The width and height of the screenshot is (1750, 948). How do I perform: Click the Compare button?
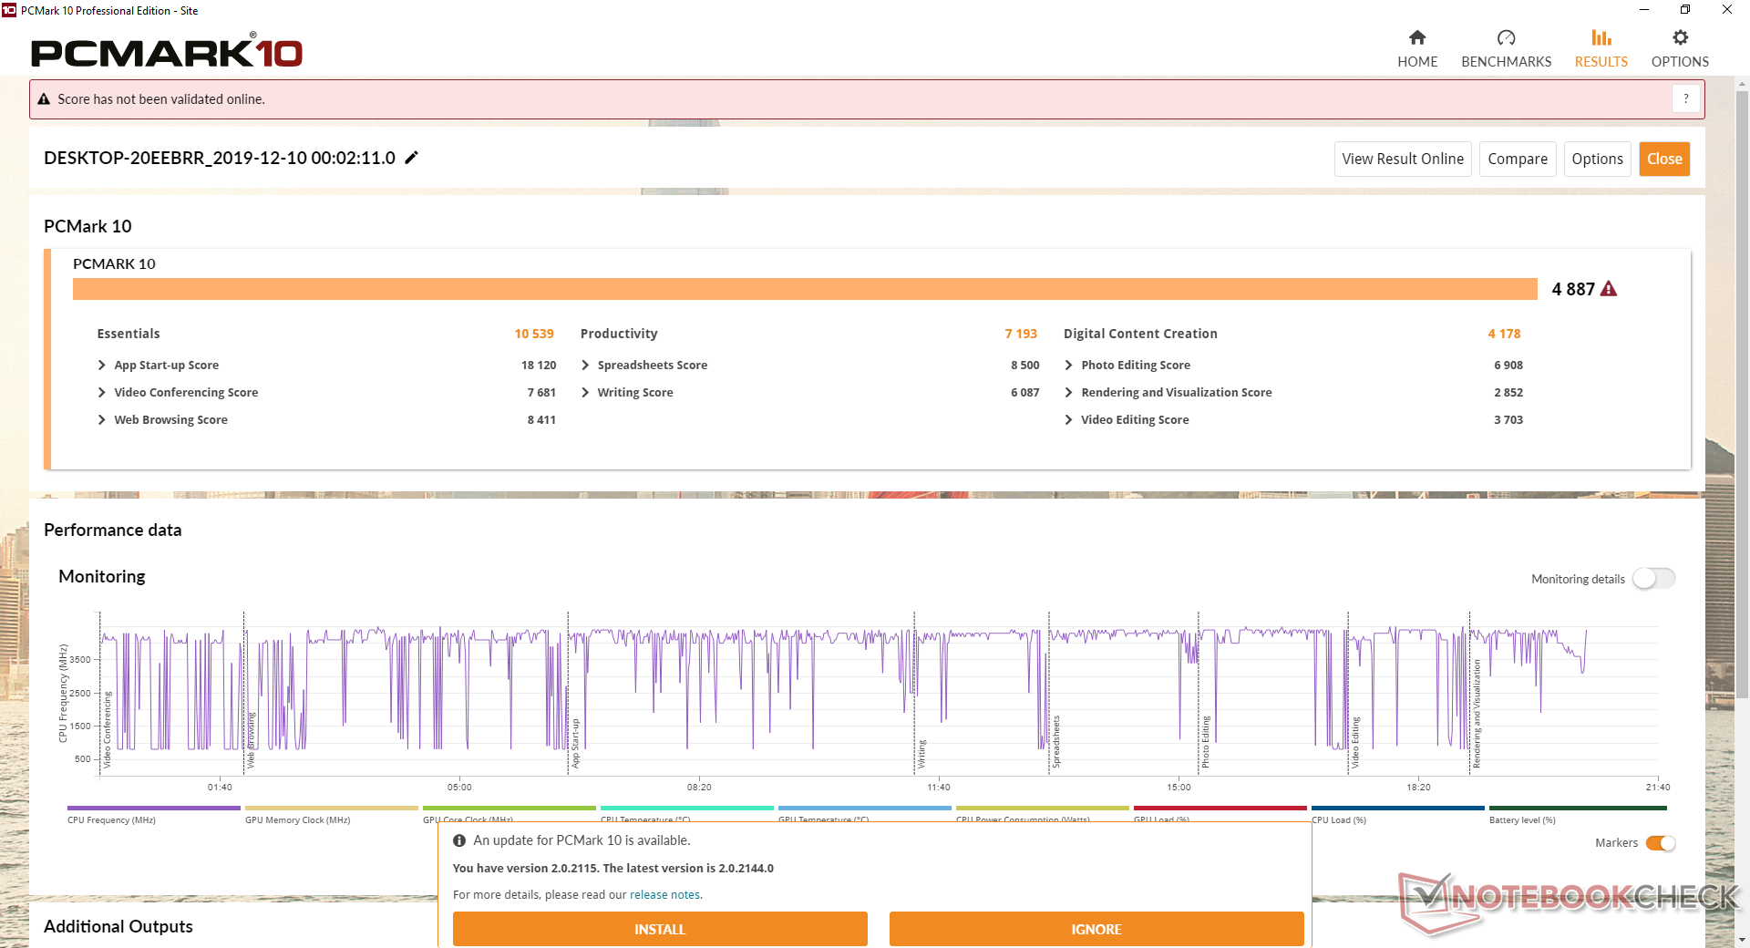1518,159
